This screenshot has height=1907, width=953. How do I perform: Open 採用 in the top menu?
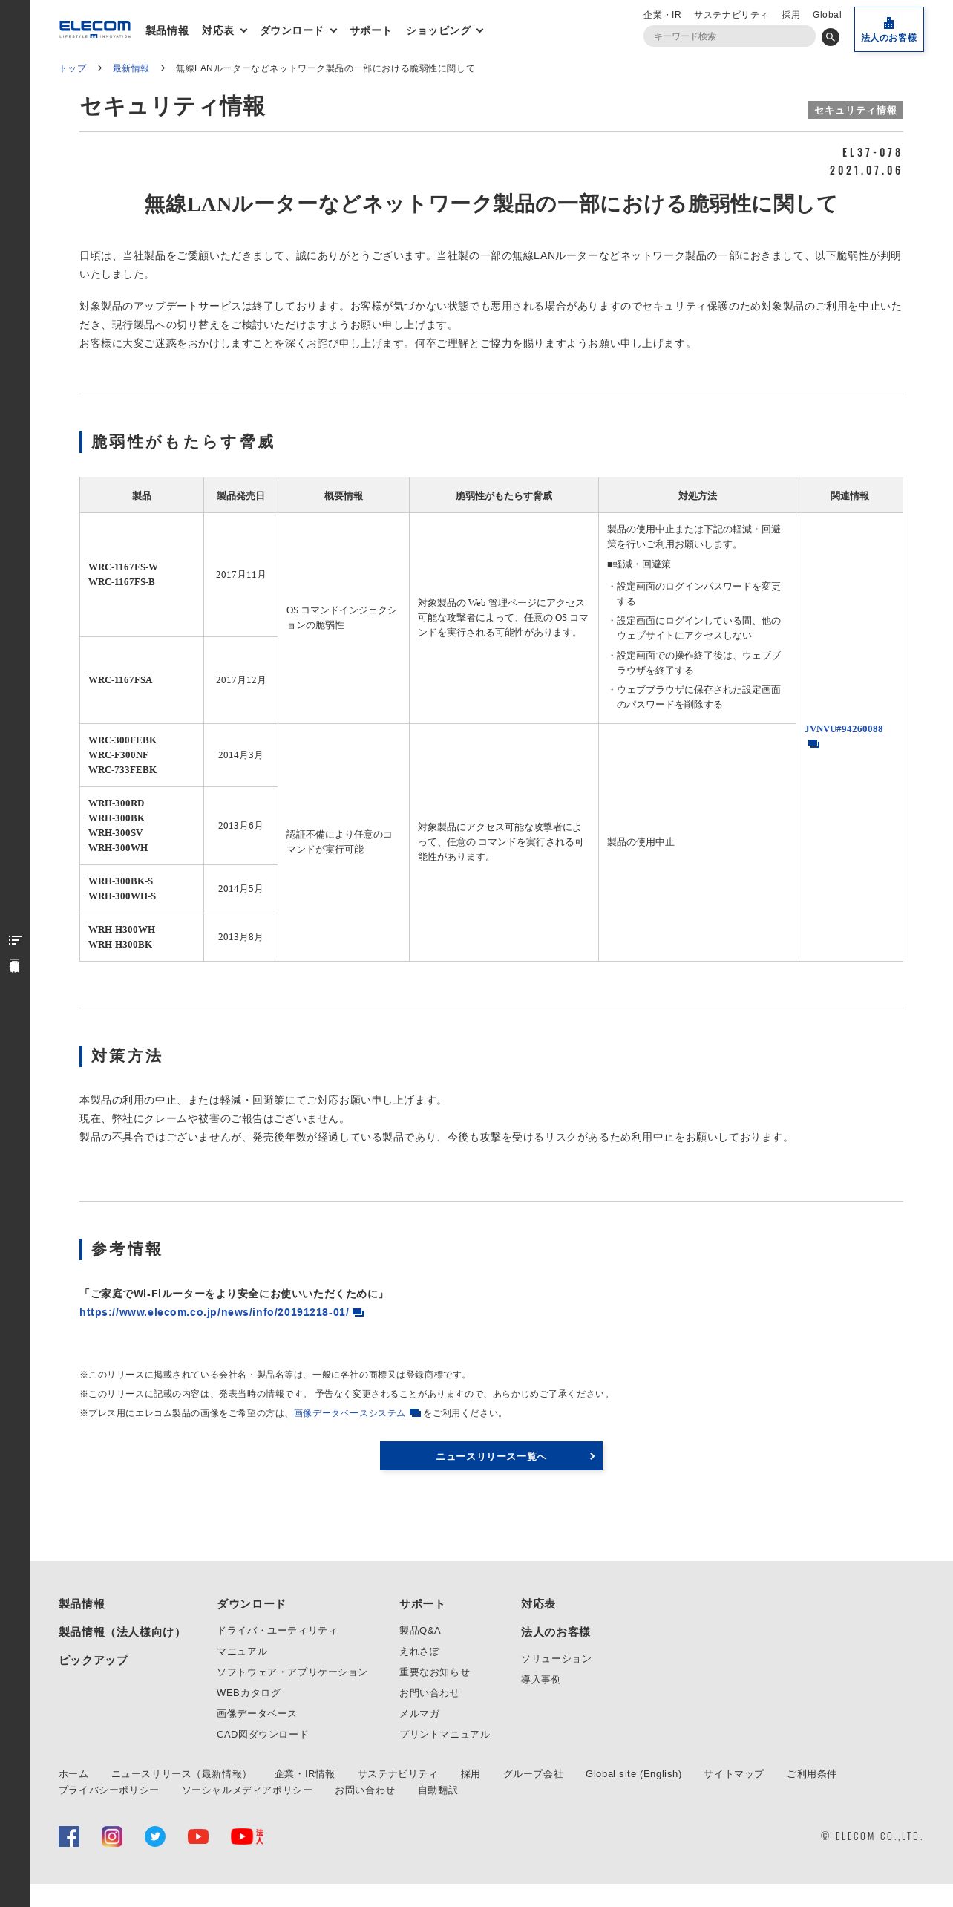(x=790, y=15)
